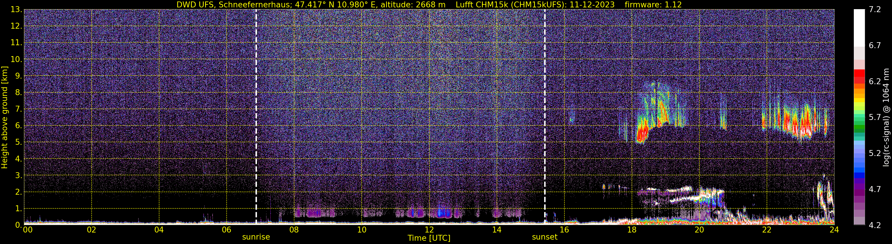Click the sunrise label below the time axis
Screen dimensions: 892x244
(256, 237)
